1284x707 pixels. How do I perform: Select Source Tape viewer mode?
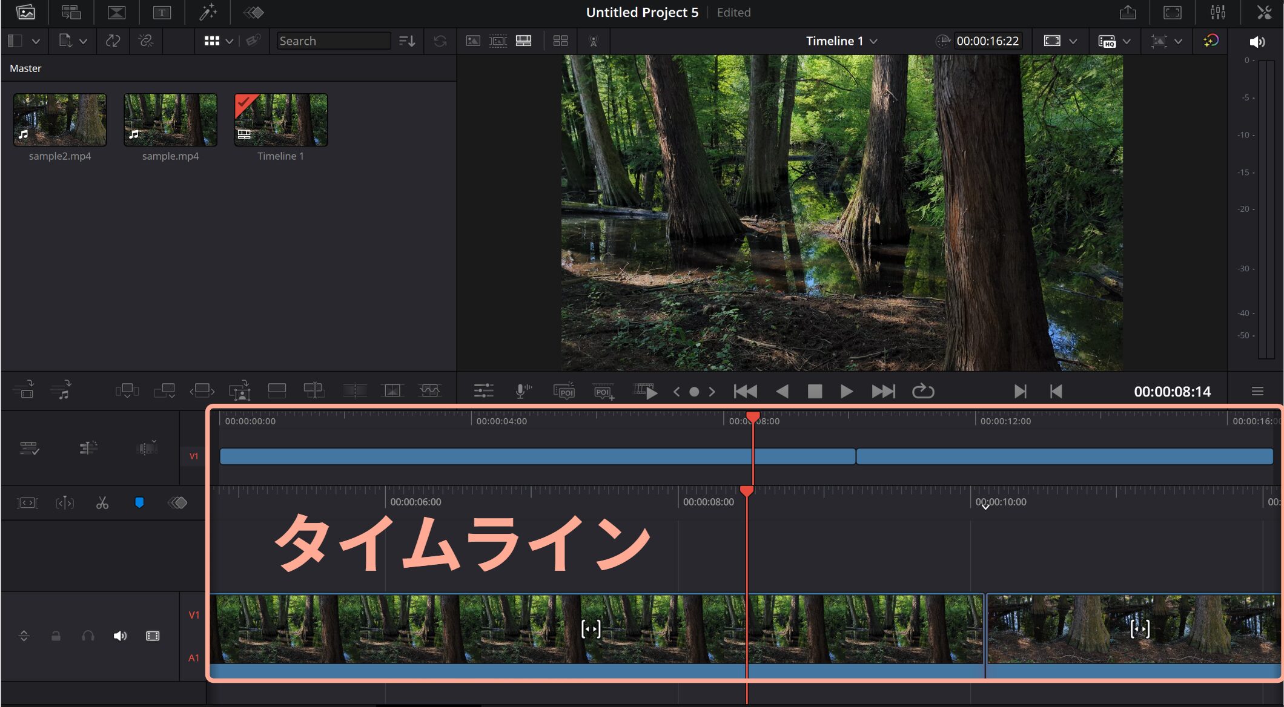click(498, 41)
